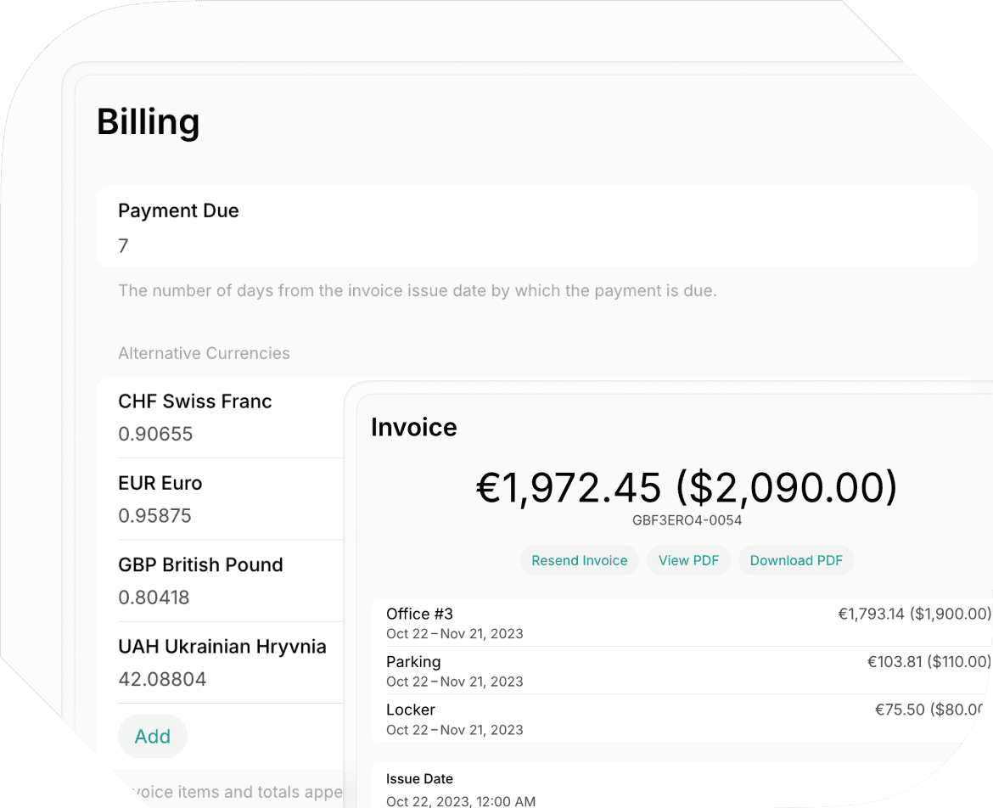
Task: Select the CHF Swiss Franc currency row
Action: pyautogui.click(x=220, y=418)
